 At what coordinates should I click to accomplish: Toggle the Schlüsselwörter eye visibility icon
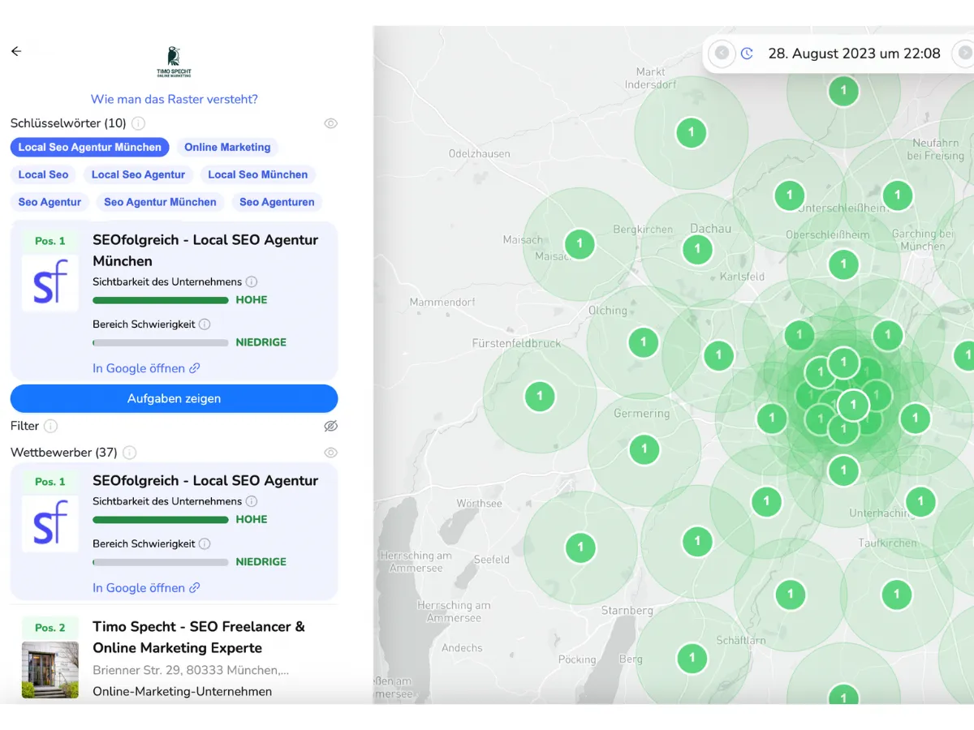(x=330, y=123)
